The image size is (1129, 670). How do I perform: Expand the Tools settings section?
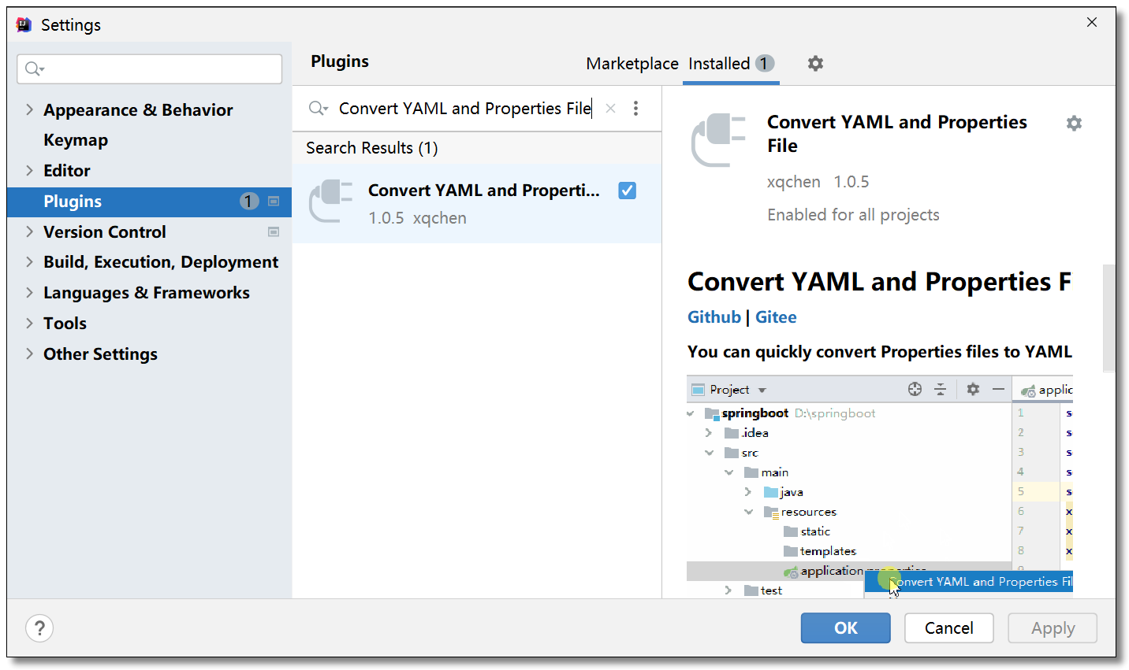click(29, 323)
